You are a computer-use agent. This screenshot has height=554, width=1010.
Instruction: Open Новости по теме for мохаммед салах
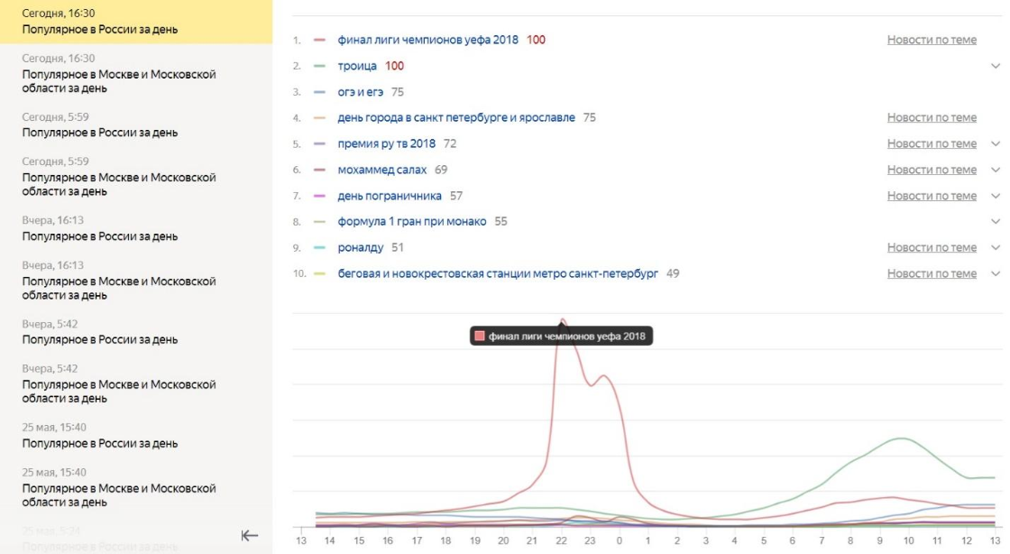pos(932,170)
